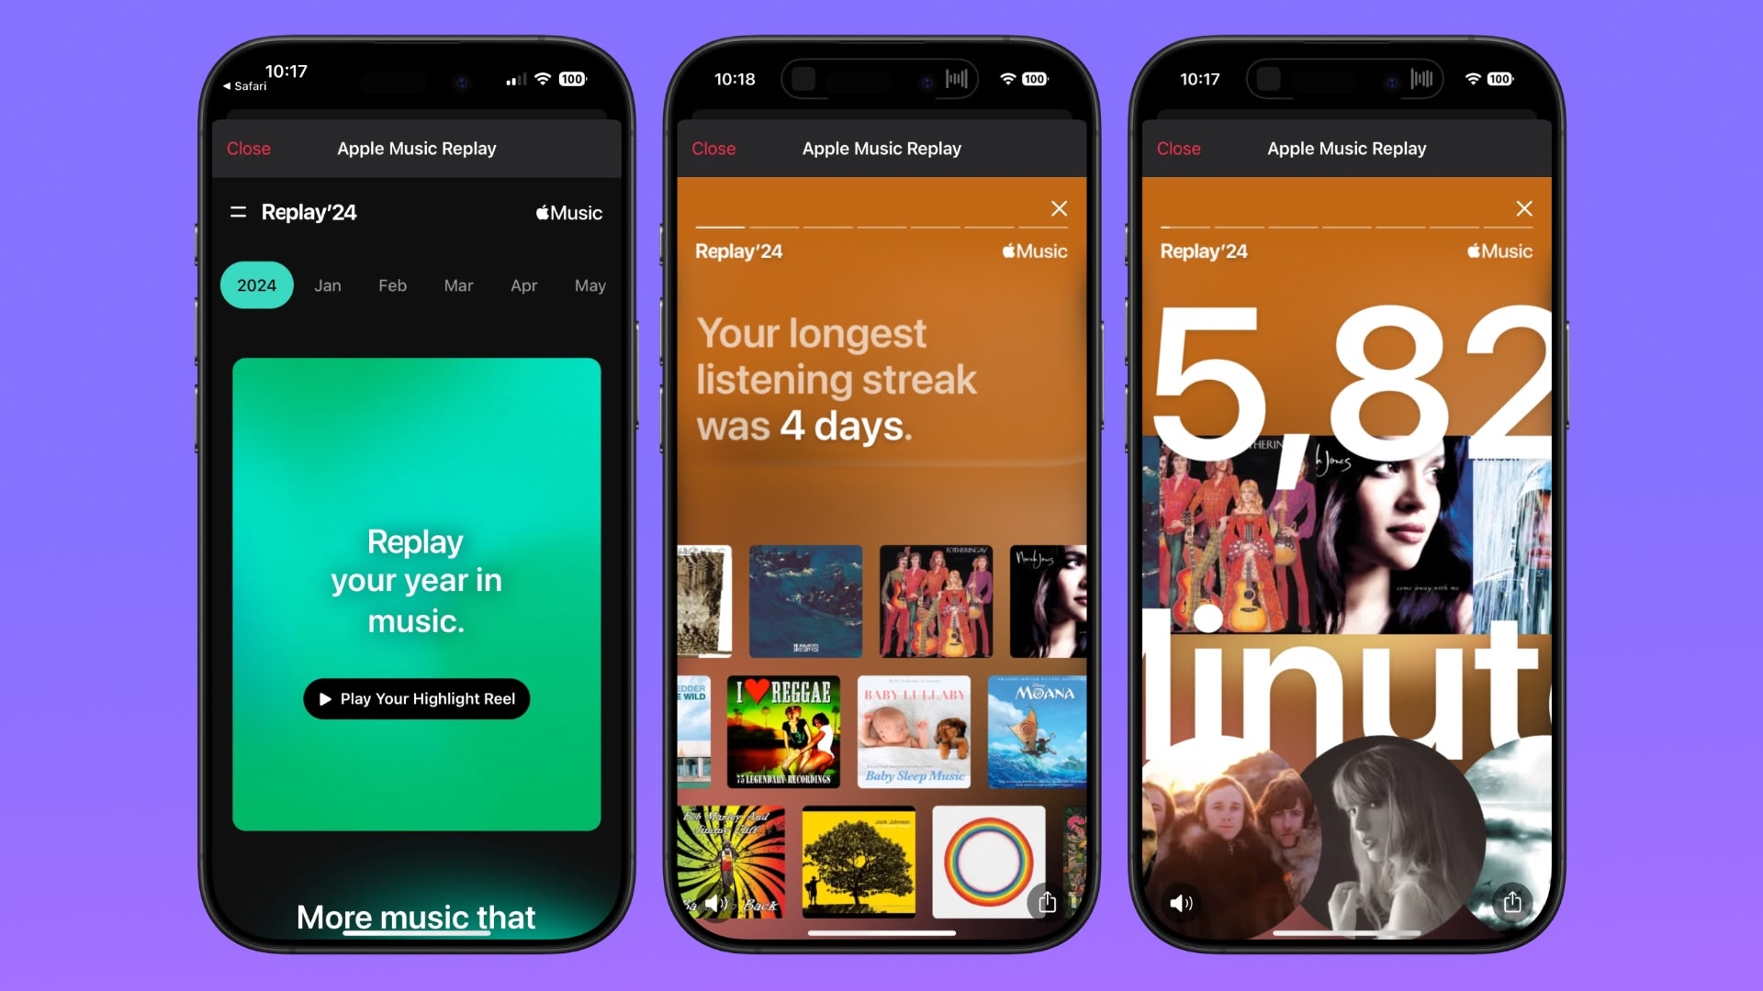Close the right phone's Replay story card
1763x991 pixels.
point(1523,208)
